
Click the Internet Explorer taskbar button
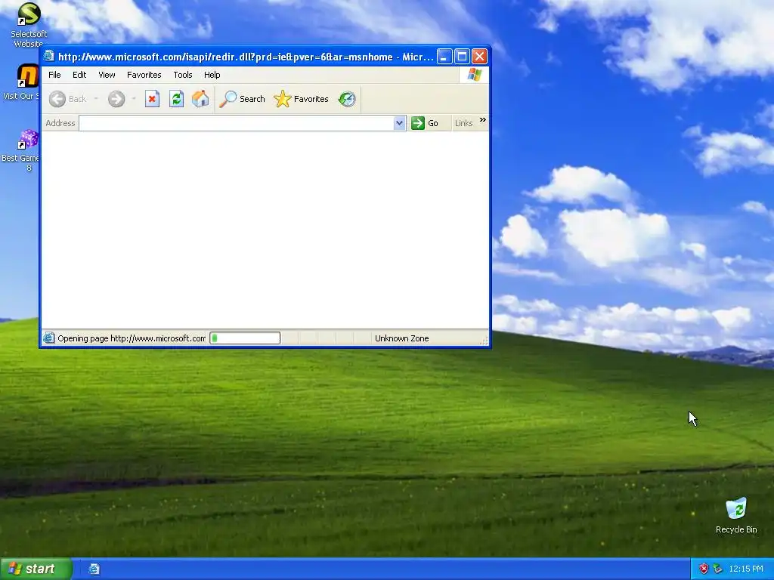94,569
